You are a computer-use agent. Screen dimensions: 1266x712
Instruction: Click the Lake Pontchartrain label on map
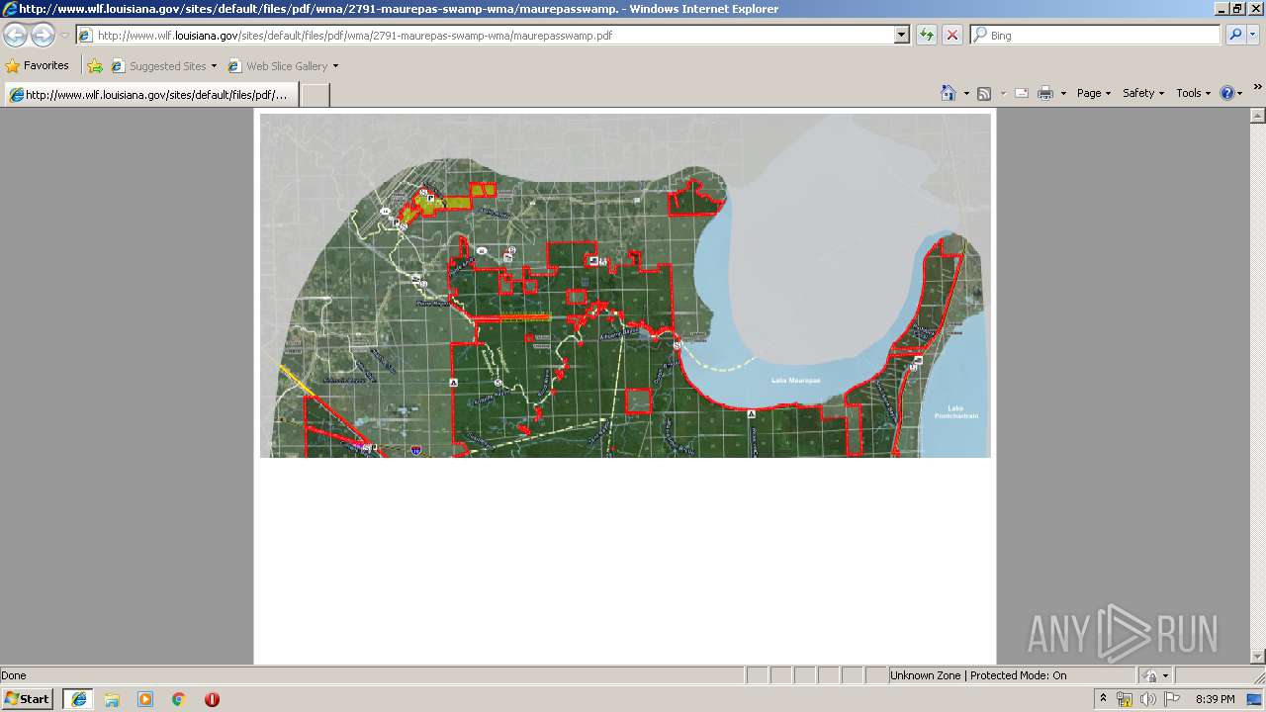tap(955, 412)
